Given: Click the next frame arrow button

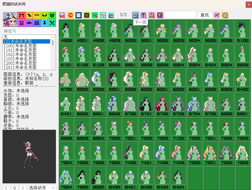Looking at the screenshot, I should [x=23, y=188].
